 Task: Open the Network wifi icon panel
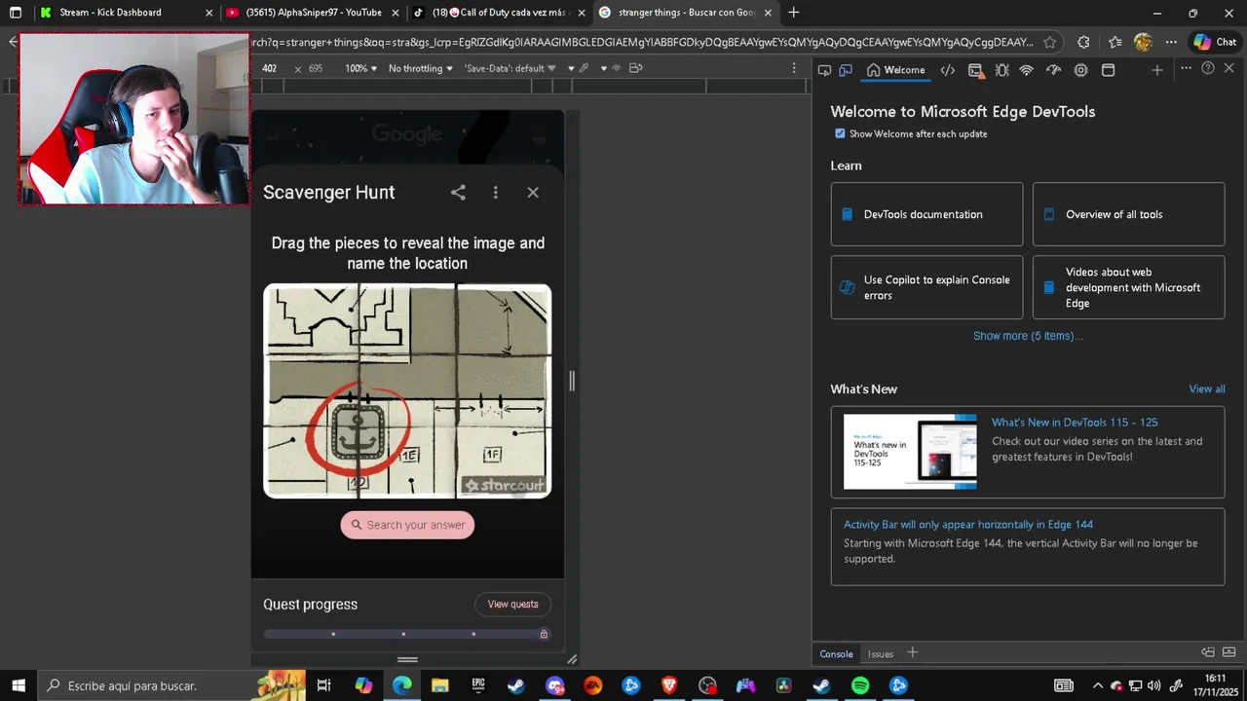click(x=1026, y=70)
